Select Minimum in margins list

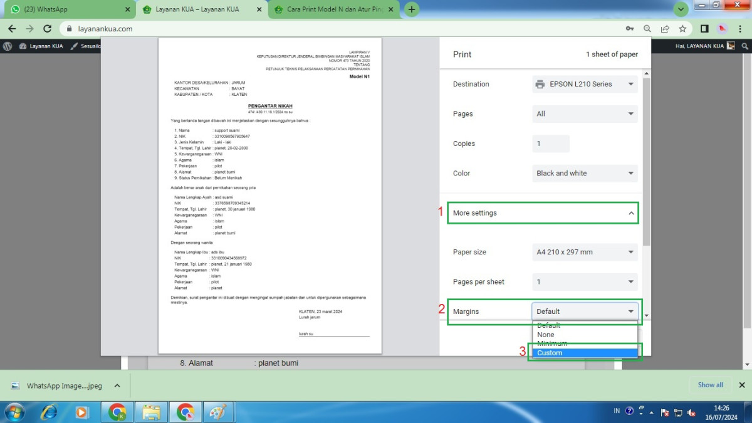(x=585, y=343)
